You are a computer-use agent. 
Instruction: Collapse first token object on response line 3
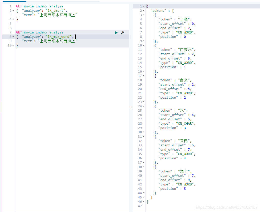point(144,15)
